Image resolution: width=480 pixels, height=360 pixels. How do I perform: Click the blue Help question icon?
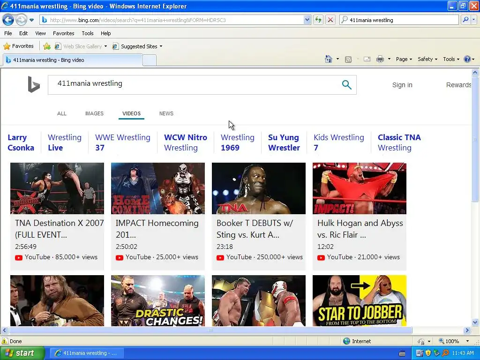point(467,59)
